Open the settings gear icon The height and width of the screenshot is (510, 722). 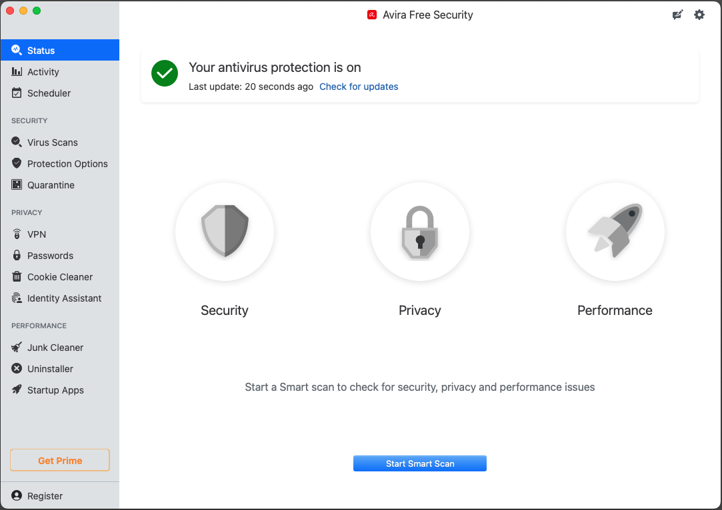coord(699,15)
